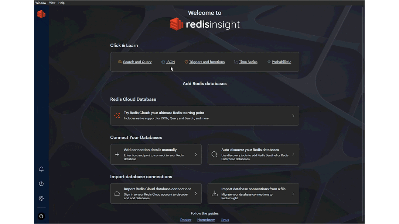Click the Triggers and functions icon
Image resolution: width=399 pixels, height=224 pixels.
(186, 62)
